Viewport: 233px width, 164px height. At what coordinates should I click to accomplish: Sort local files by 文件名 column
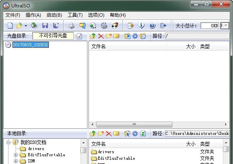click(x=128, y=144)
